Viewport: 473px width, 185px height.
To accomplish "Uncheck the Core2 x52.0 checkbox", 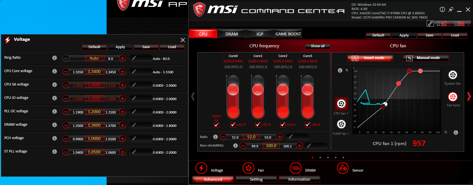I will [283, 125].
